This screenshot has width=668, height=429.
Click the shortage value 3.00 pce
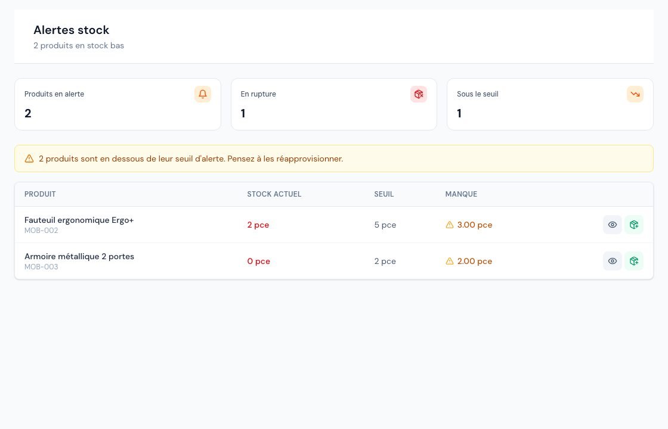pyautogui.click(x=475, y=225)
